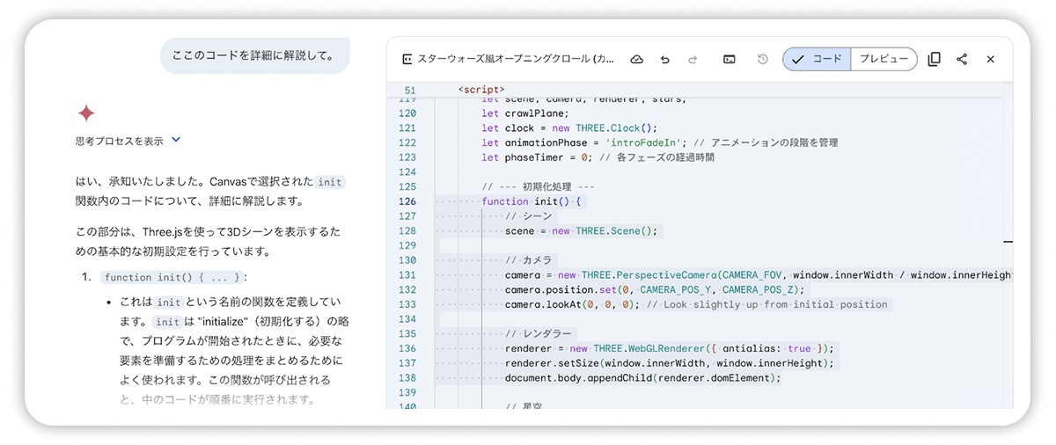The image size is (1056, 445).
Task: Share the canvas via share icon
Action: tap(962, 59)
